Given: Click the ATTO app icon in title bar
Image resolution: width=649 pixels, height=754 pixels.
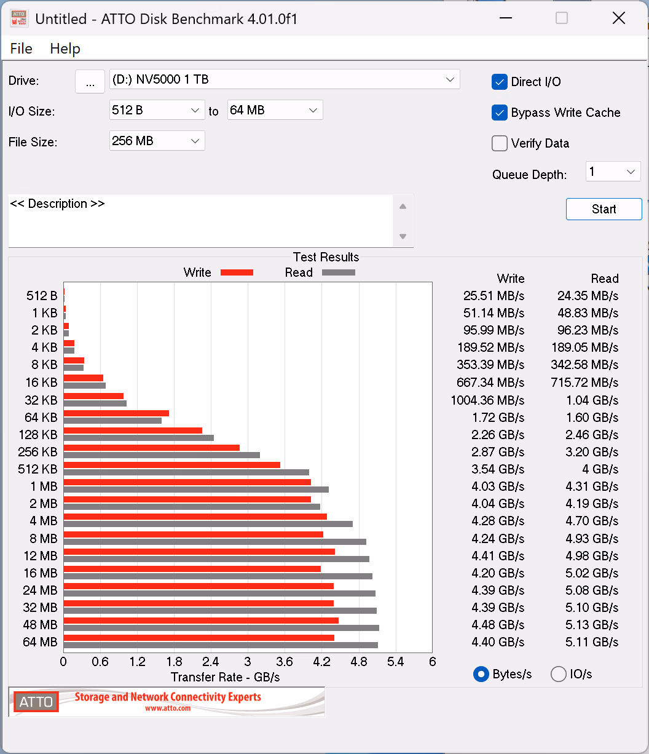Looking at the screenshot, I should tap(19, 18).
